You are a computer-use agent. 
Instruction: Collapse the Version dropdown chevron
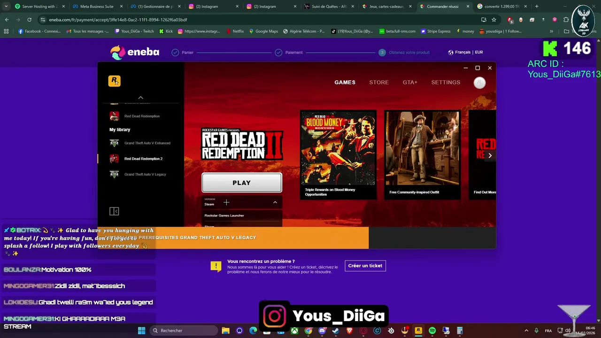tap(275, 202)
